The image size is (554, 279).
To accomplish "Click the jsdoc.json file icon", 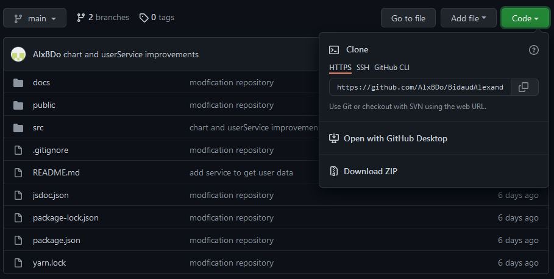I will 18,196.
